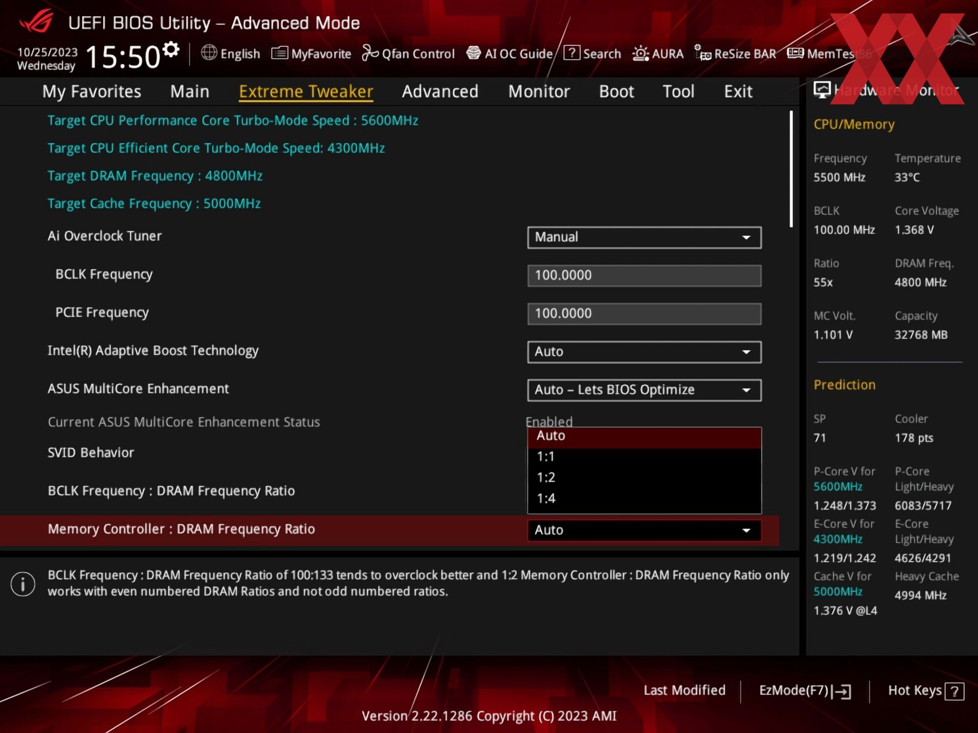The width and height of the screenshot is (978, 733).
Task: Choose the 1:1 ratio option
Action: coord(644,457)
